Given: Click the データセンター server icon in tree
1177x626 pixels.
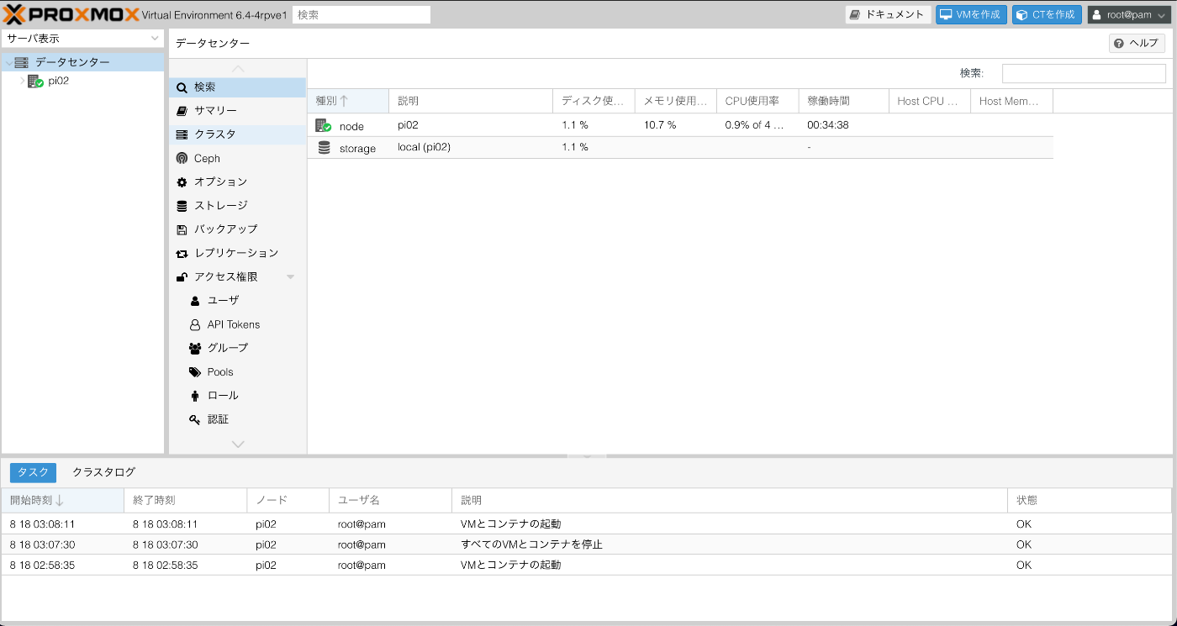Looking at the screenshot, I should click(22, 62).
